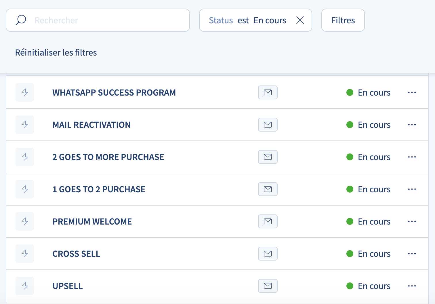435x304 pixels.
Task: Click lightning icon for UPSELL scenario
Action: click(x=25, y=286)
